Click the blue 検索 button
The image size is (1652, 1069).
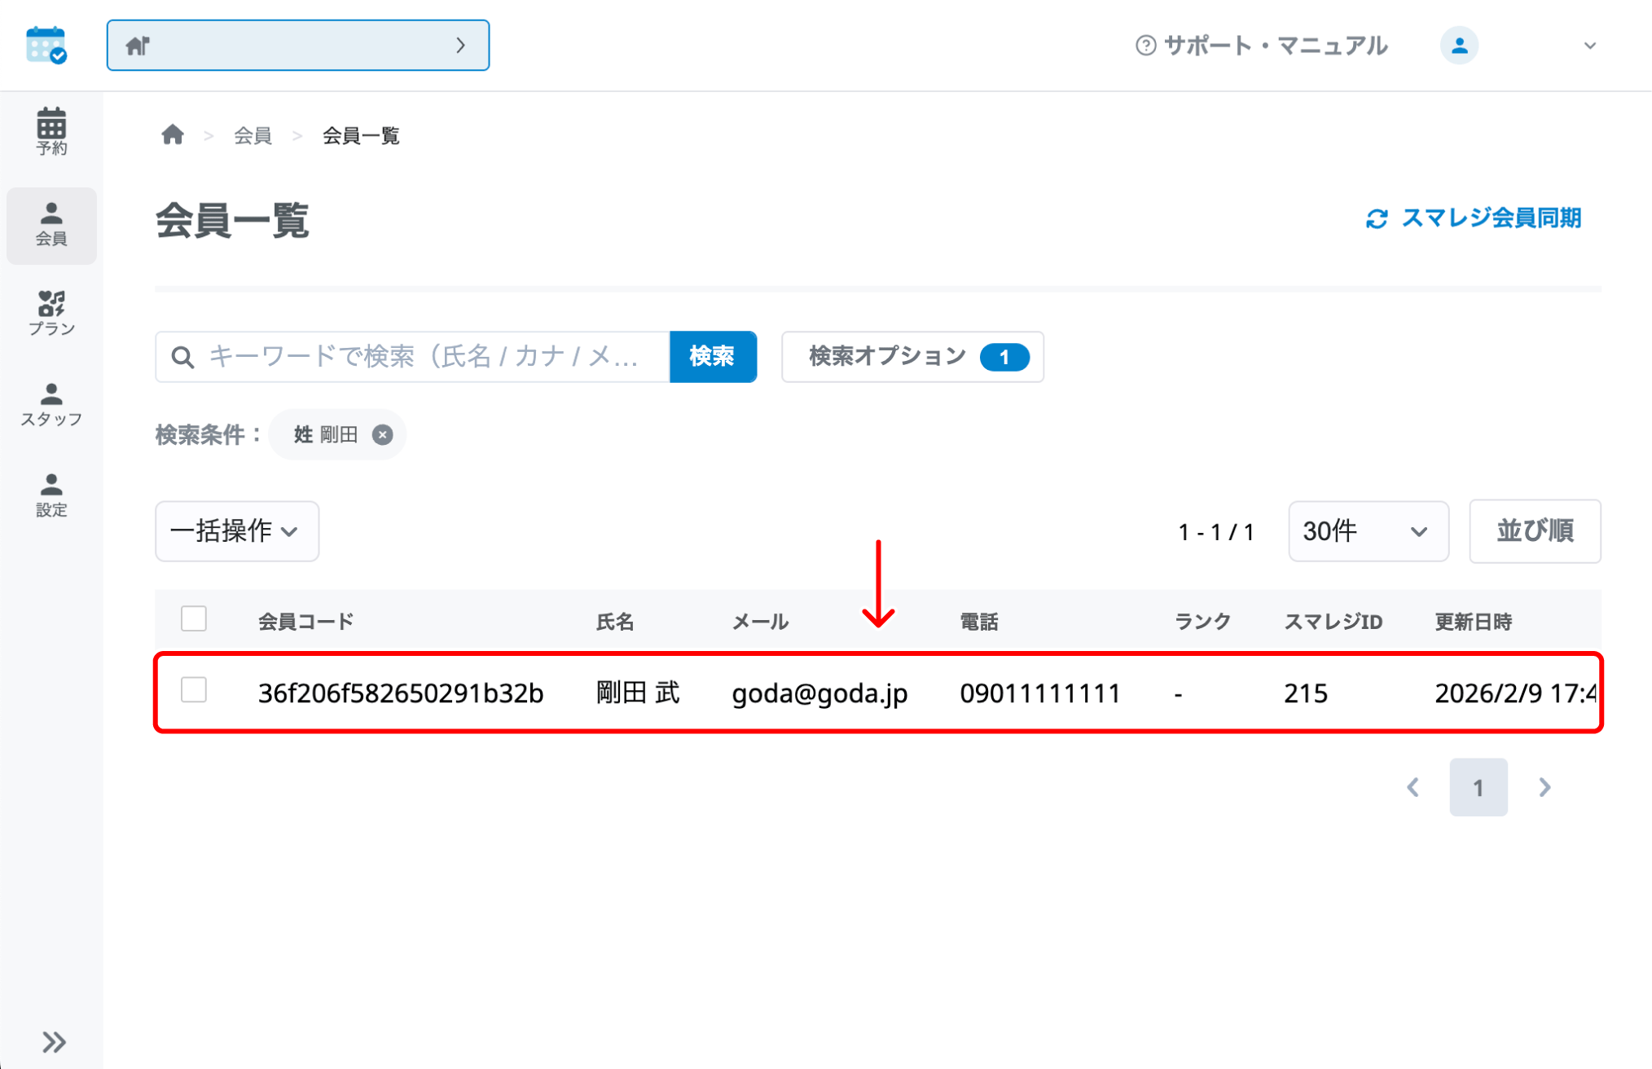[x=713, y=357]
